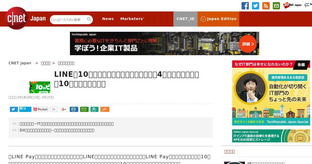Click the search magnifier icon
This screenshot has width=312, height=164.
89,19
